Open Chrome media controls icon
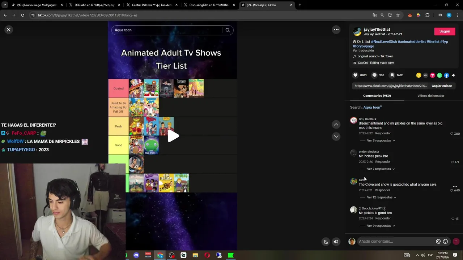Screen dimensions: 463x260 point(440,15)
